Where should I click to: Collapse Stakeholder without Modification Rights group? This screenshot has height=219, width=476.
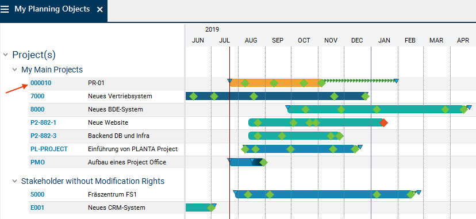coord(14,181)
